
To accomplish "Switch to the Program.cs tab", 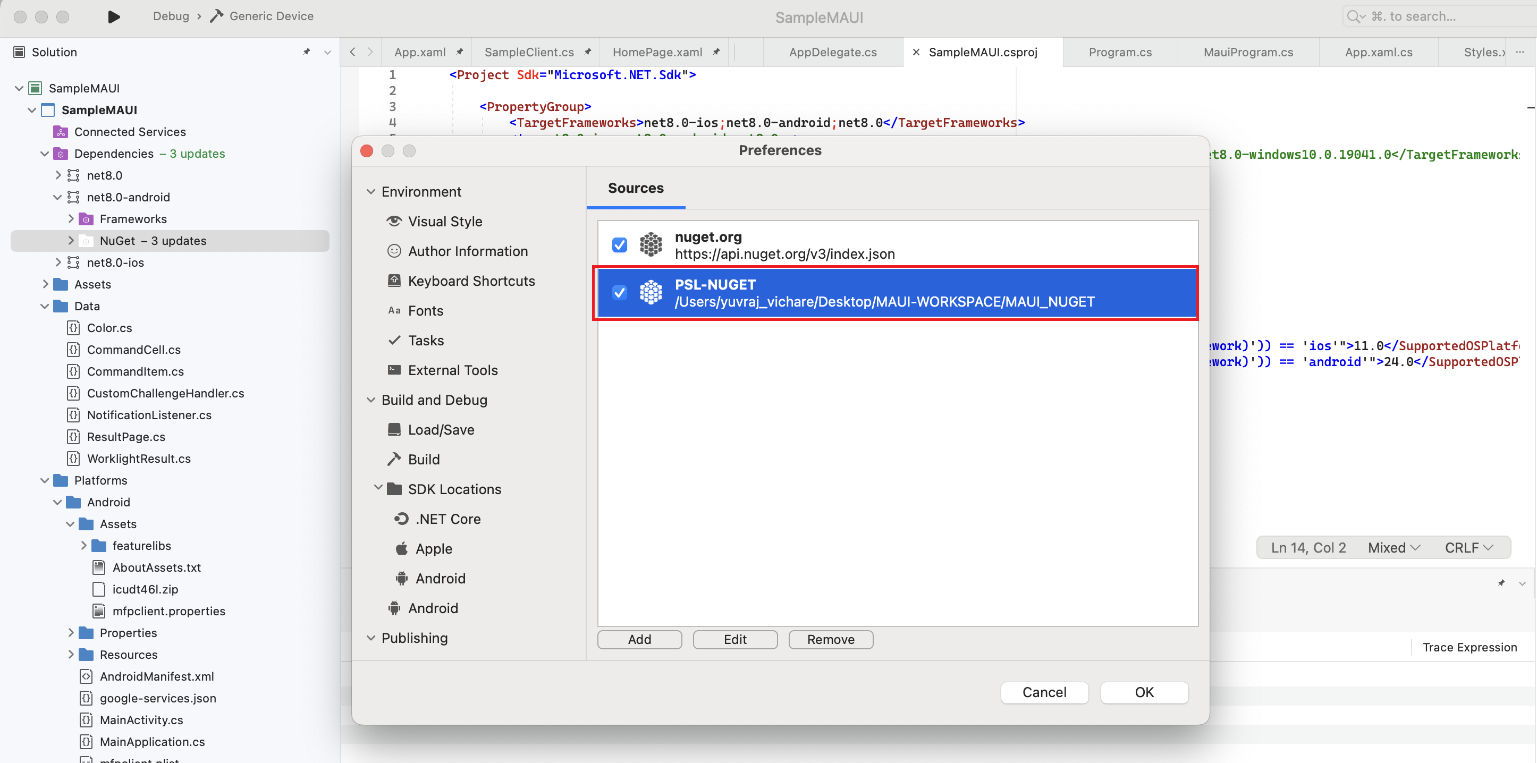I will (1119, 52).
